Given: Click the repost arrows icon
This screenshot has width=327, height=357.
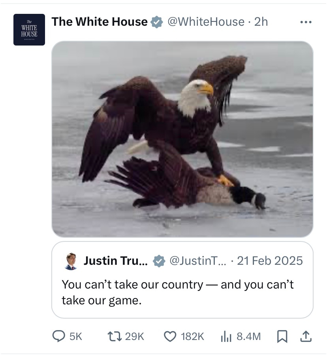Looking at the screenshot, I should pyautogui.click(x=114, y=336).
